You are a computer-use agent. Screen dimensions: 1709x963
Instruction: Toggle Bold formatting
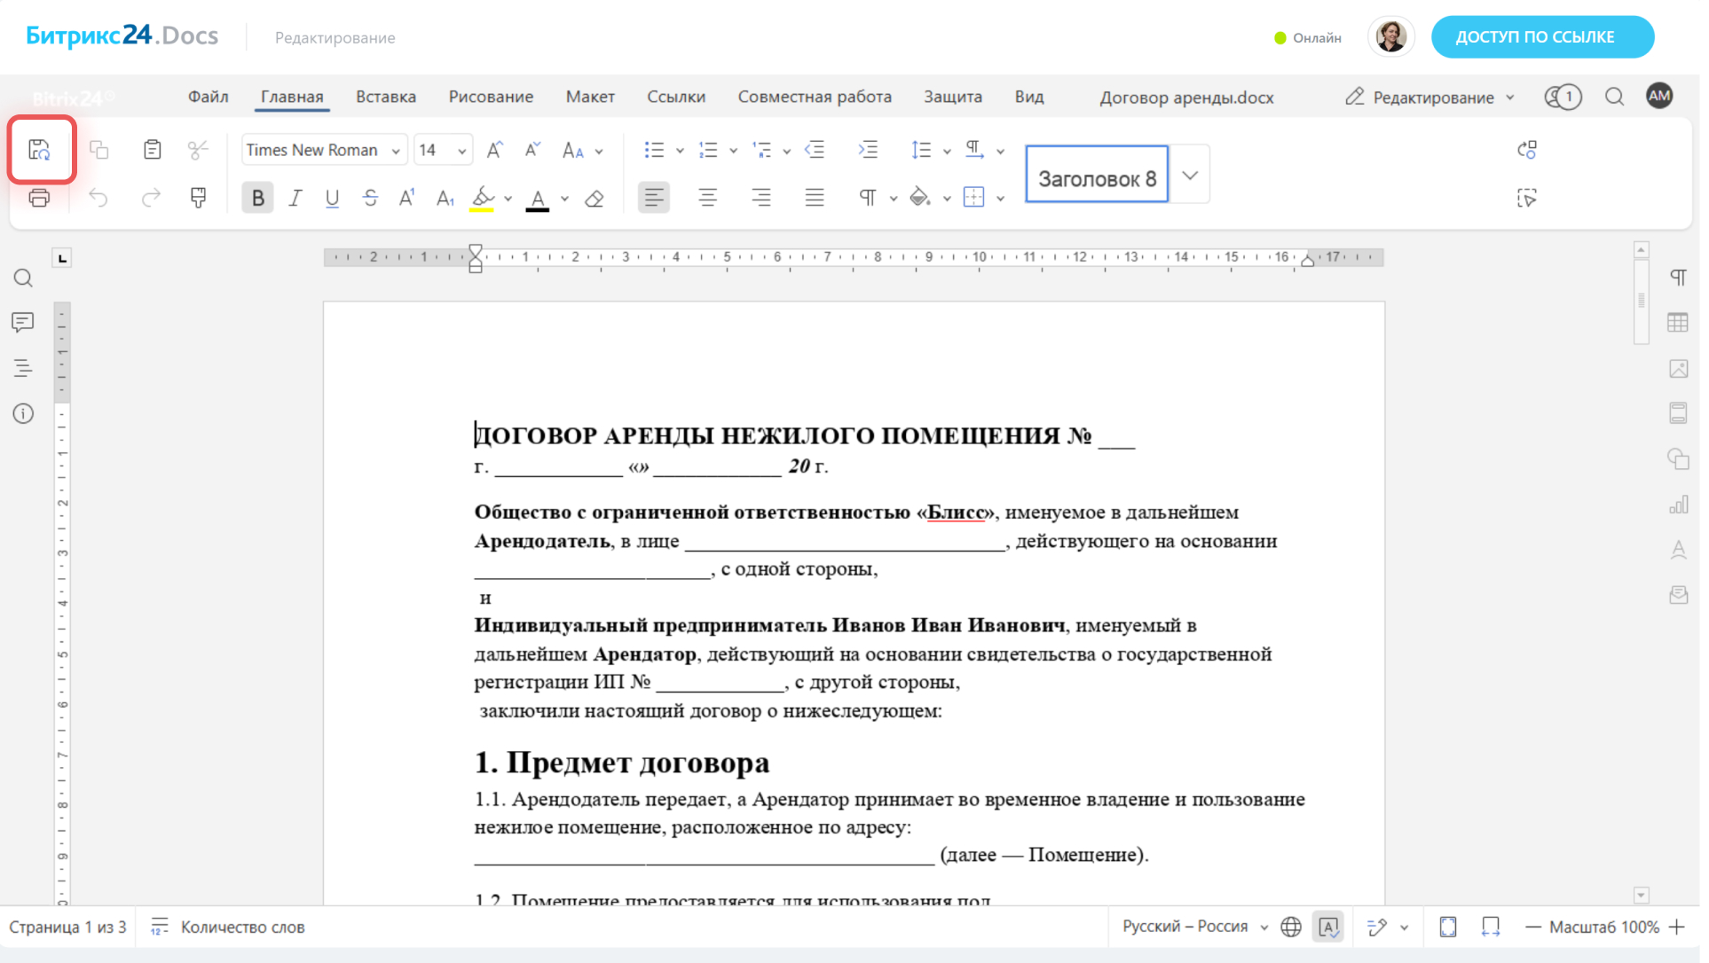coord(257,198)
